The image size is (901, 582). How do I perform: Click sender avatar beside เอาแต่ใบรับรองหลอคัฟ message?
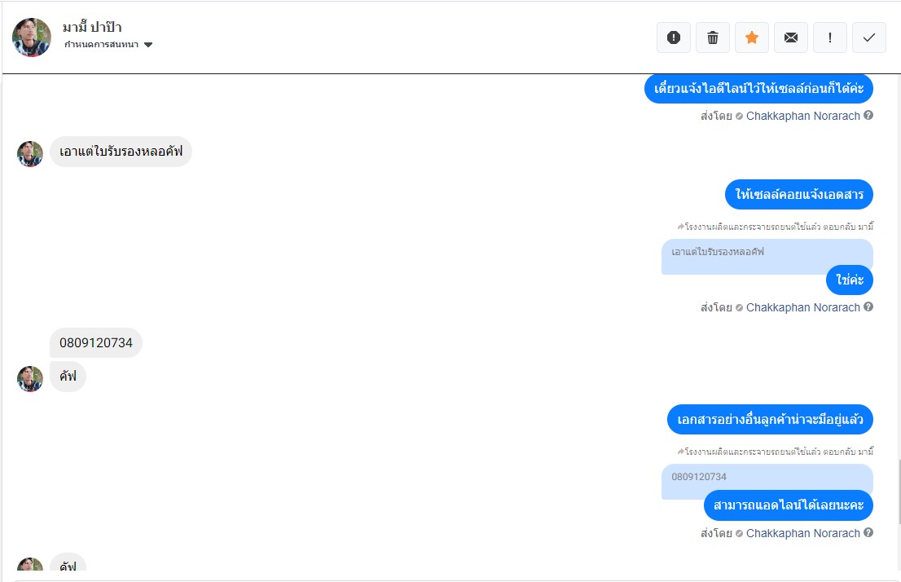(x=30, y=153)
